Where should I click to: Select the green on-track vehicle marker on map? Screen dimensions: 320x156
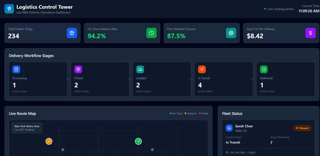pos(138,141)
